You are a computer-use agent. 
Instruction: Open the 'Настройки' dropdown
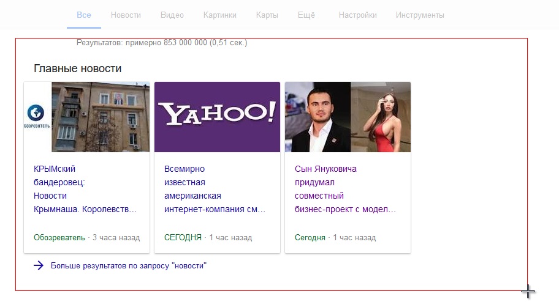[x=357, y=15]
